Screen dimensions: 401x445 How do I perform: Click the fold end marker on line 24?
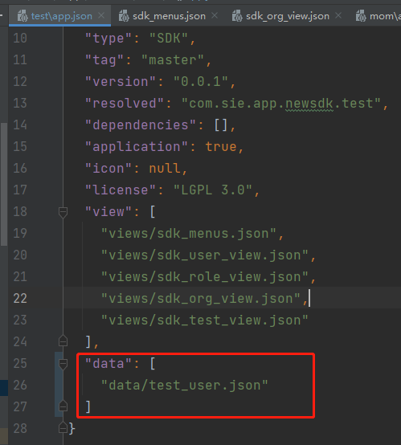coord(63,341)
